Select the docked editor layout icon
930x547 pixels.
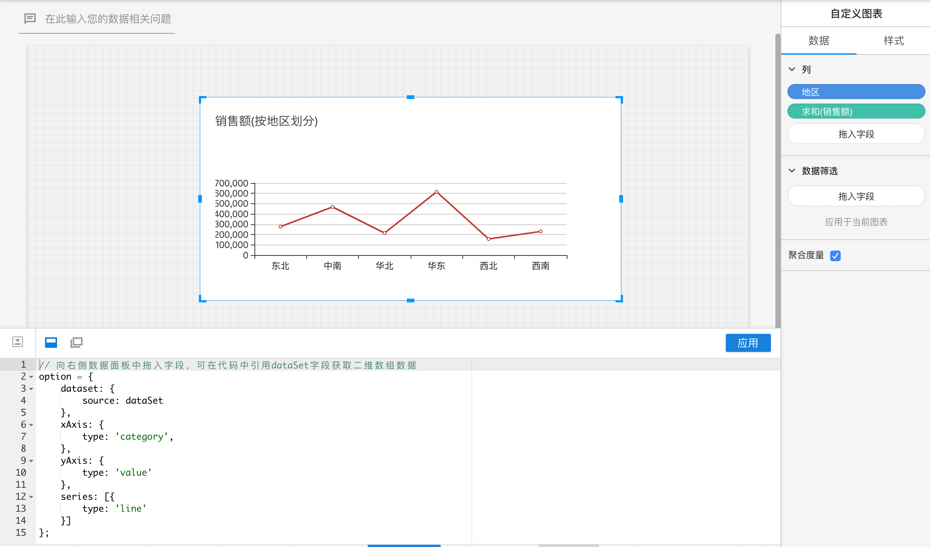51,342
